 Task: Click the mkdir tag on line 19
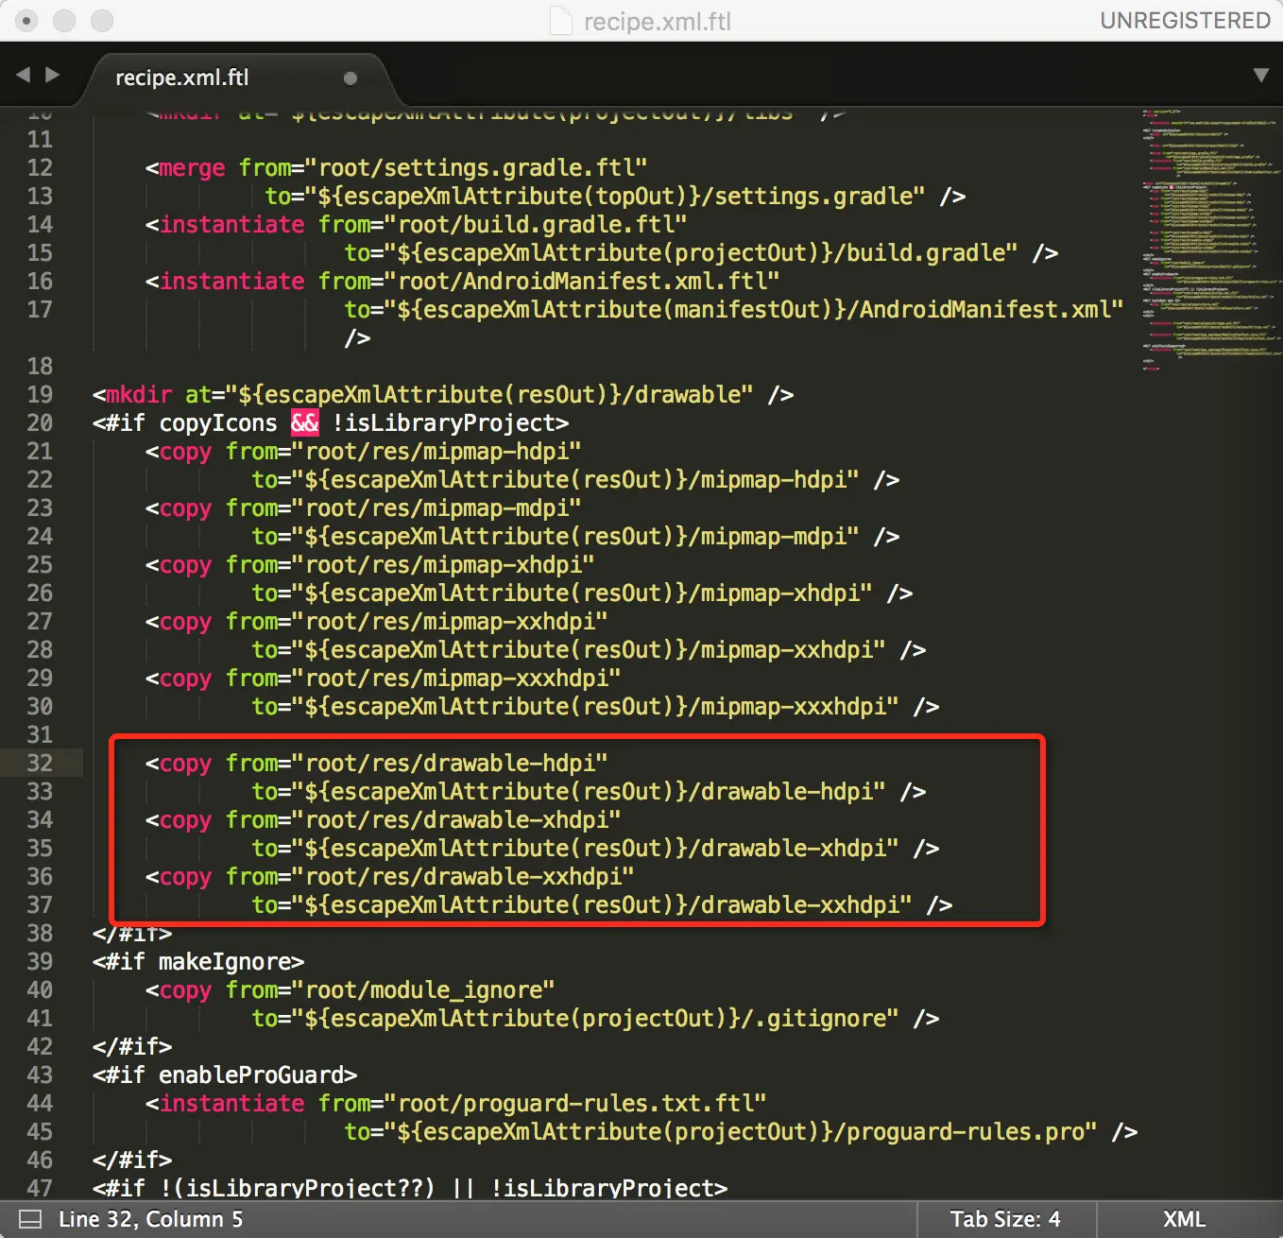click(x=139, y=395)
